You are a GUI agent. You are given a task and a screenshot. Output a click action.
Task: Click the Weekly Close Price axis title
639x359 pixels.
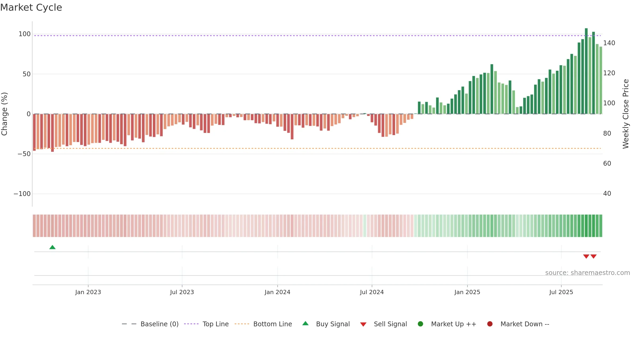(626, 114)
